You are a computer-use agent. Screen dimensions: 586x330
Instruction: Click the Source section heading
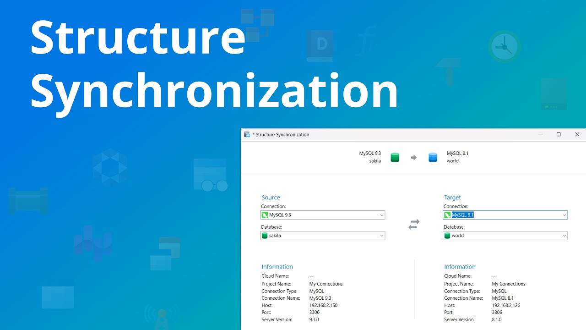271,198
